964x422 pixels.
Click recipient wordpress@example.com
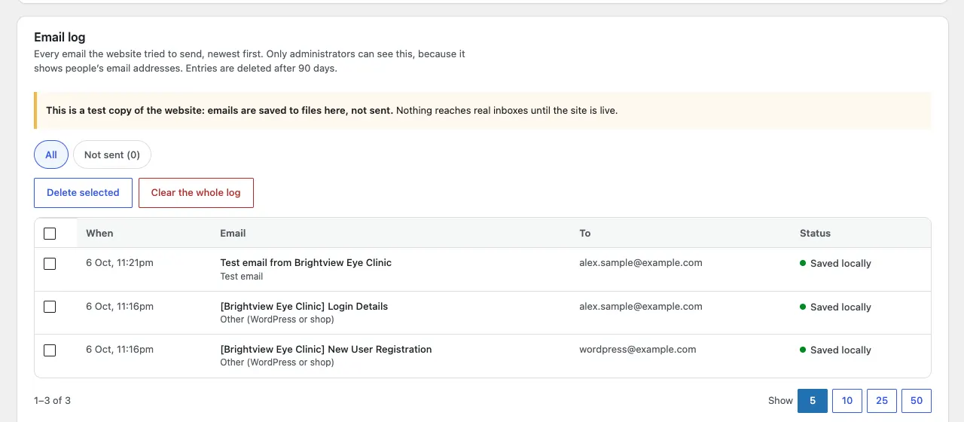(638, 350)
